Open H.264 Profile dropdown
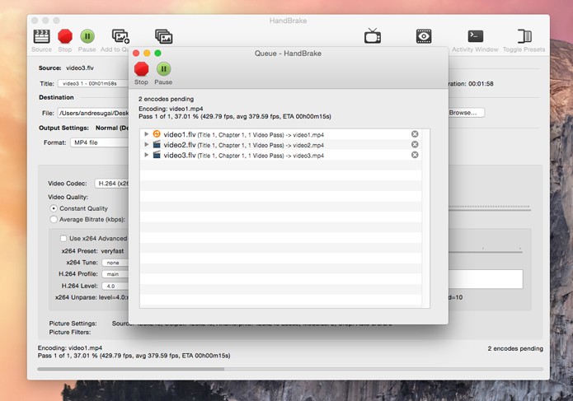Viewport: 573px width, 401px height. (x=115, y=274)
